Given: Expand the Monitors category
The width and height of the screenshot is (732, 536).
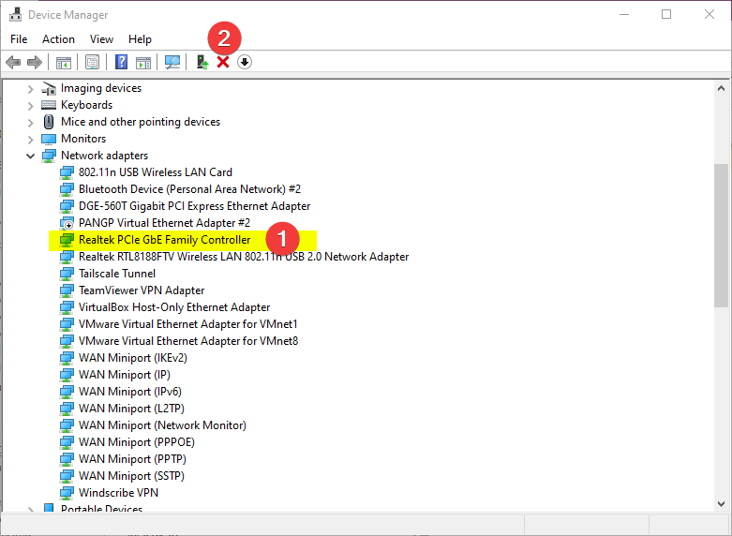Looking at the screenshot, I should click(x=30, y=139).
